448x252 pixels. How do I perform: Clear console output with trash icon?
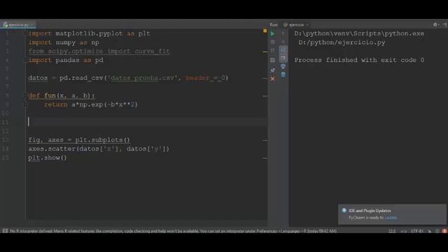tap(283, 75)
